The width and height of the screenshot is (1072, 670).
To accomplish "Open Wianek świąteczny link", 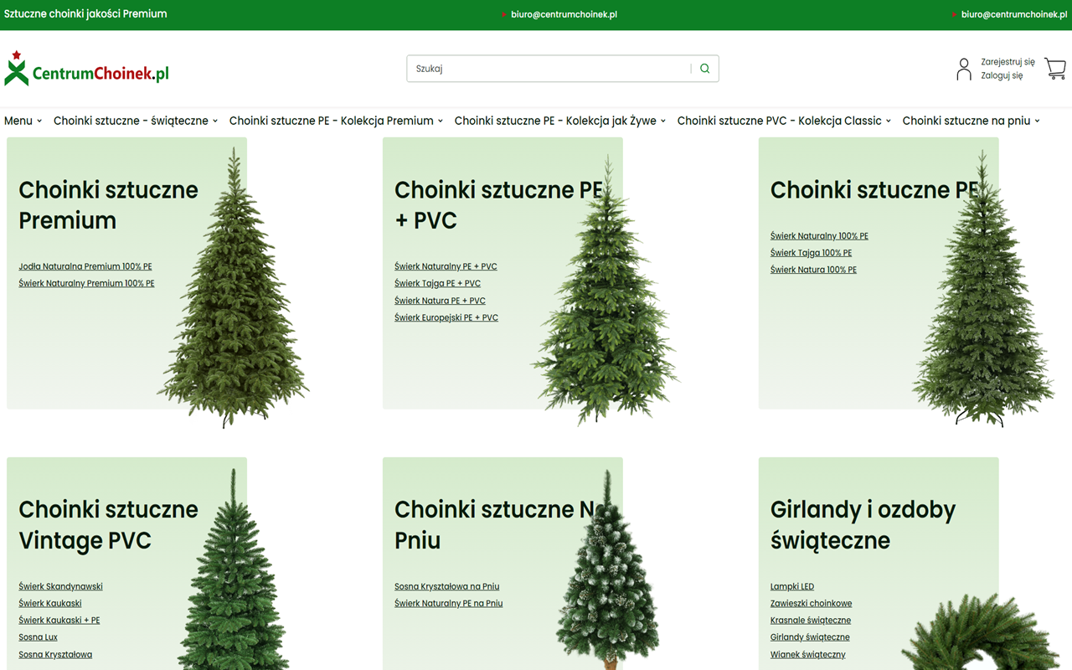I will point(808,654).
